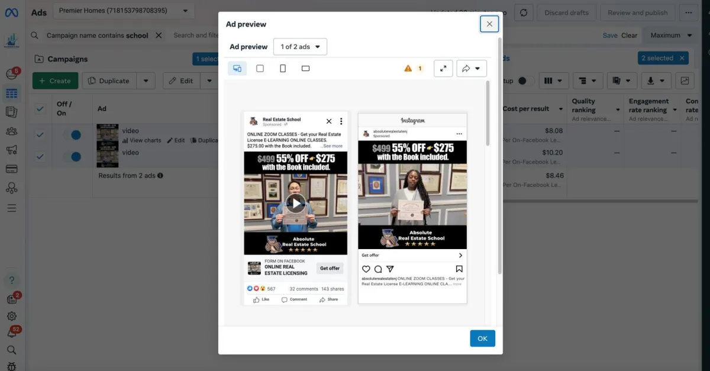Open the Campaigns table icon in sidebar
The height and width of the screenshot is (371, 710).
tap(12, 93)
